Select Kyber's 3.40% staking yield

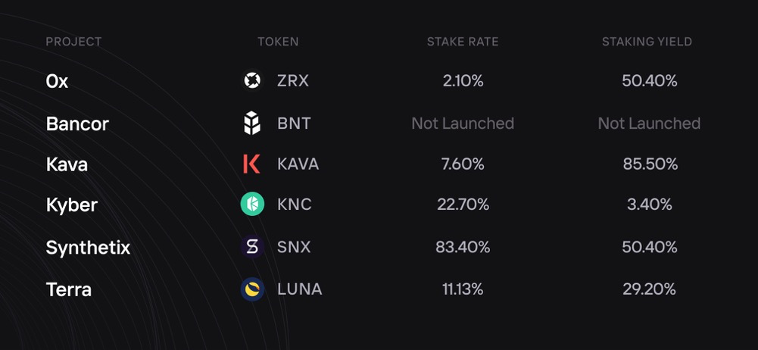pos(649,205)
